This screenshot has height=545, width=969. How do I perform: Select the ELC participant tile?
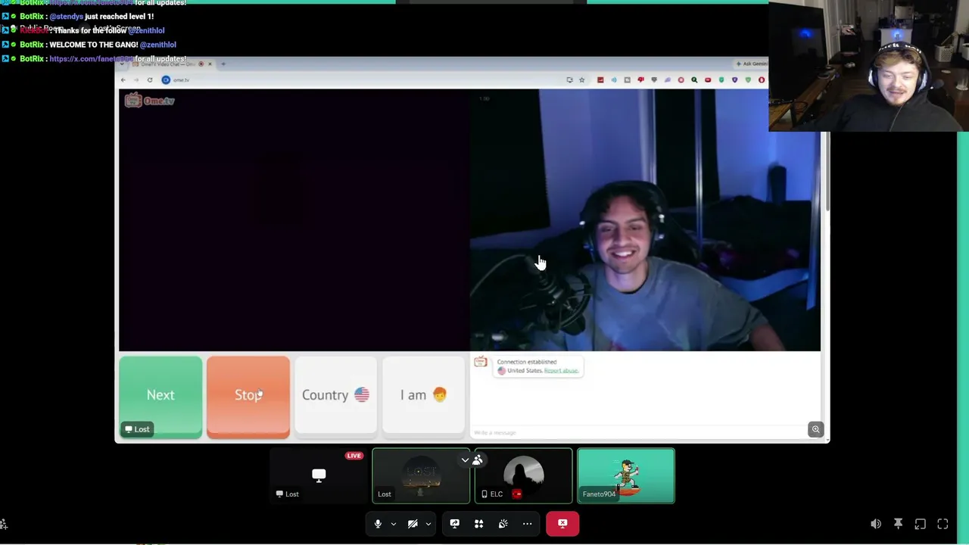523,476
